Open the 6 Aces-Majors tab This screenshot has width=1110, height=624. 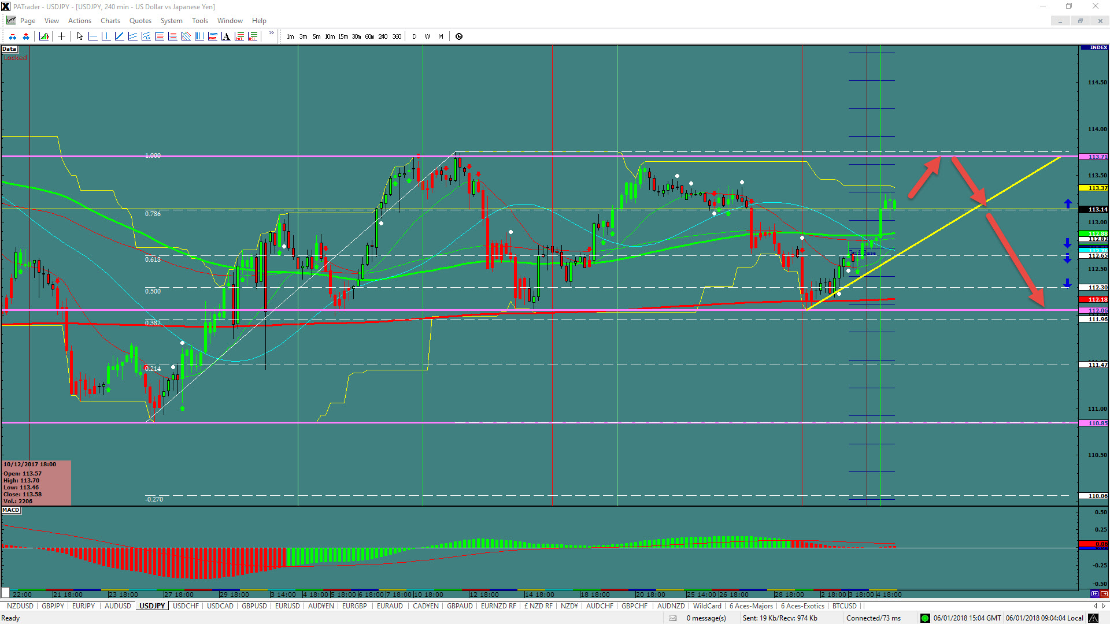coord(751,606)
